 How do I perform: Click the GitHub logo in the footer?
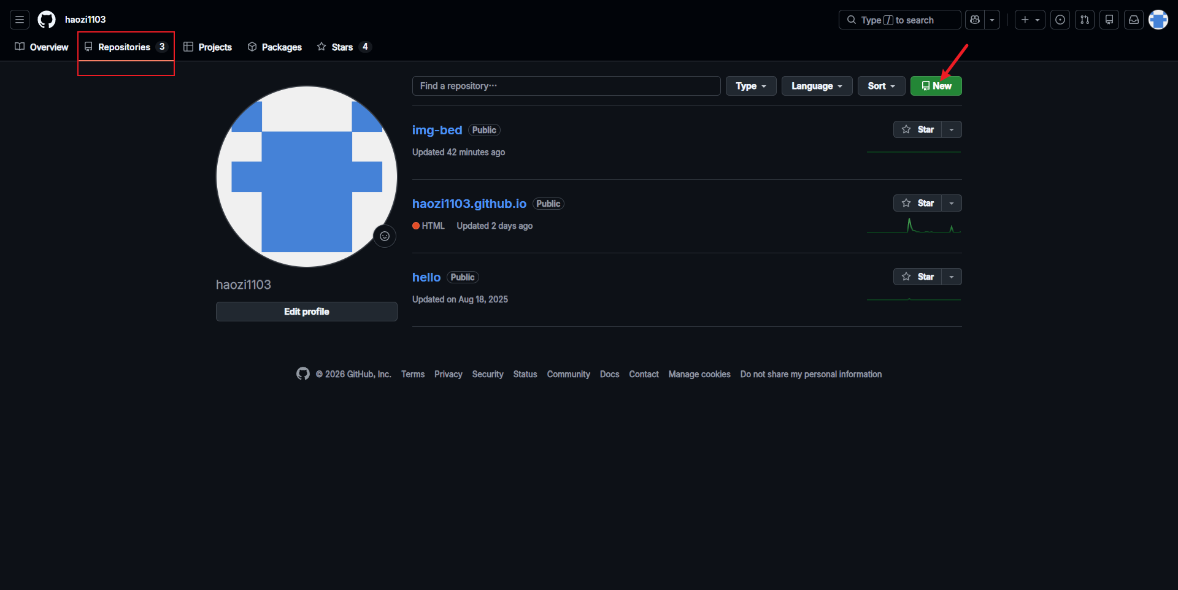(x=303, y=374)
